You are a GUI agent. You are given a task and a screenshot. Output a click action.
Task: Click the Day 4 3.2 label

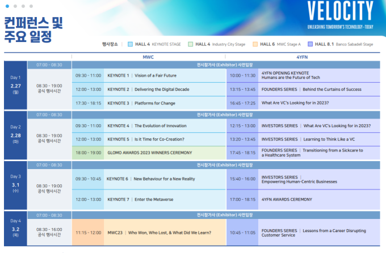(x=15, y=229)
